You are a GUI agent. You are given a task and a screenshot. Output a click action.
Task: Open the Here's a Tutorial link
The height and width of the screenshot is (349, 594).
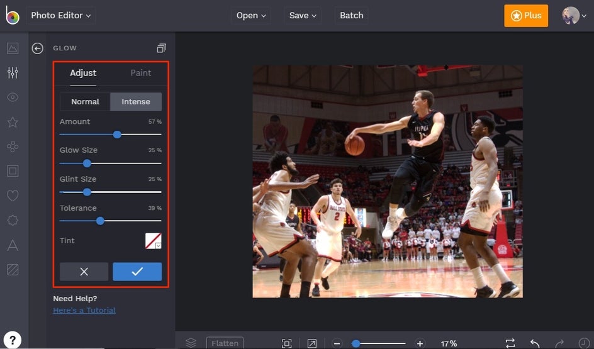[x=84, y=311]
